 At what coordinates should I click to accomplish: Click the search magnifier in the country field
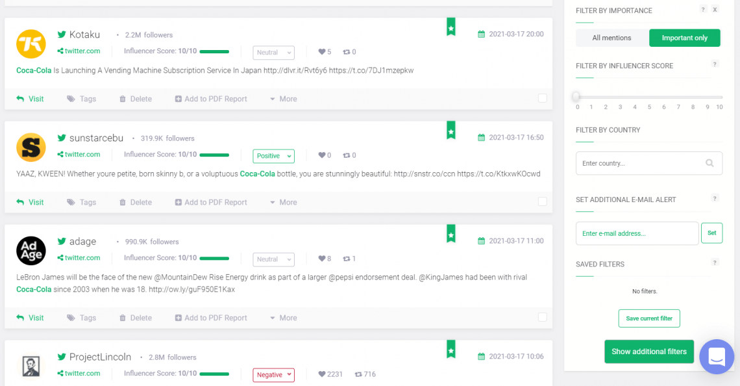point(709,163)
